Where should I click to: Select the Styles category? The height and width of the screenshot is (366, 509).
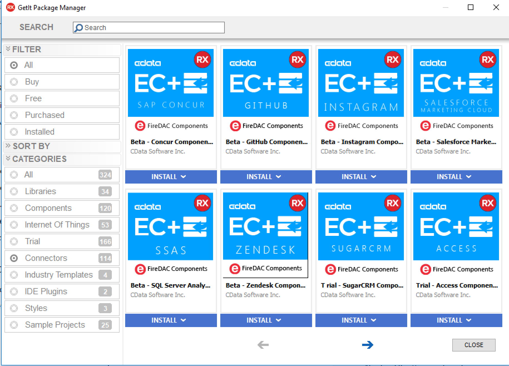pyautogui.click(x=62, y=308)
